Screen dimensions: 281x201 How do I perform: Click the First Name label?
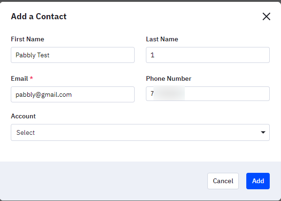[x=27, y=39]
